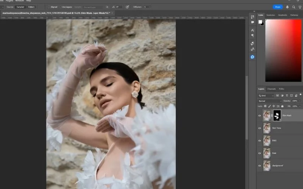303x189 pixels.
Task: Open the Paragraph panel icon
Action: (x=253, y=36)
